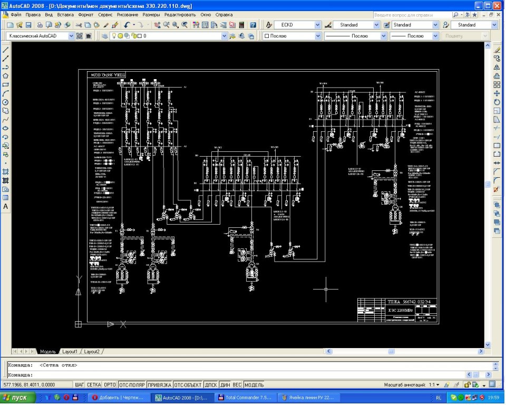Click the Layer Previous icon
Image resolution: width=506 pixels, height=405 pixels.
pyautogui.click(x=241, y=36)
